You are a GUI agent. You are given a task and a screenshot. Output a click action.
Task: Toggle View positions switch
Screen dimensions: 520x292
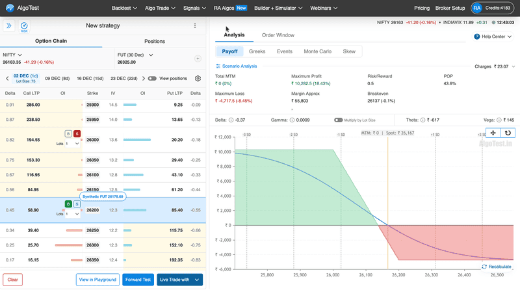tap(152, 79)
